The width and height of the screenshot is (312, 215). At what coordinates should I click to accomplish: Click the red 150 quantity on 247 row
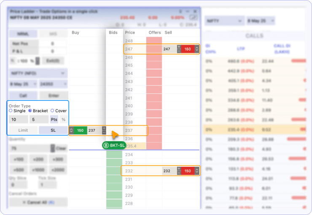pyautogui.click(x=188, y=49)
